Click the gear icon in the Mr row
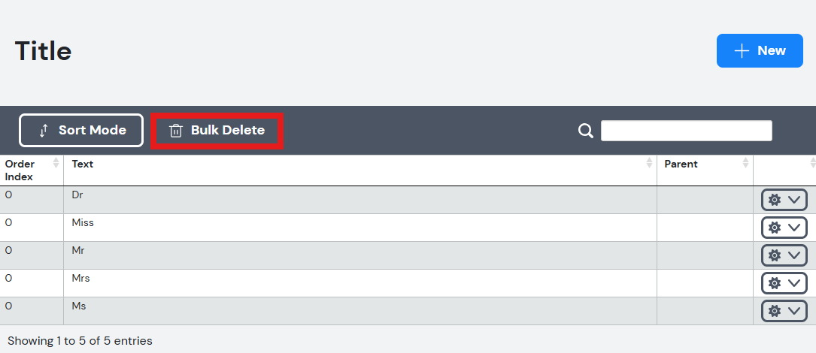The width and height of the screenshot is (816, 353). (775, 255)
